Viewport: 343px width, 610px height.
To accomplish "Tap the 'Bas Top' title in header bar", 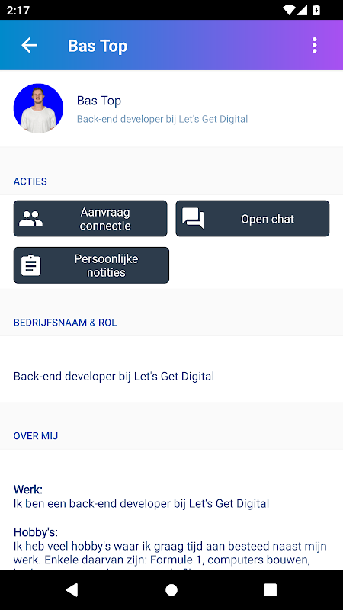I will click(x=98, y=46).
